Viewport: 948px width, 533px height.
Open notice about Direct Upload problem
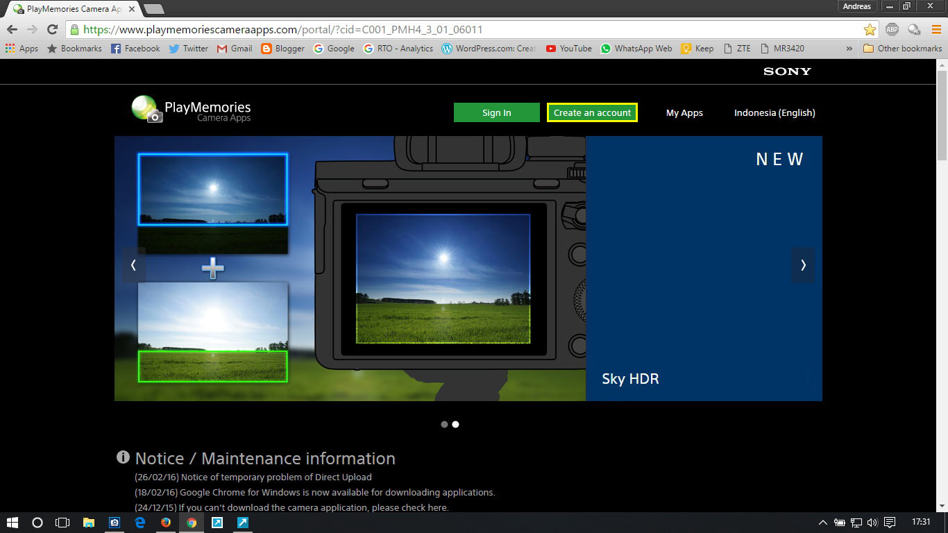[253, 477]
